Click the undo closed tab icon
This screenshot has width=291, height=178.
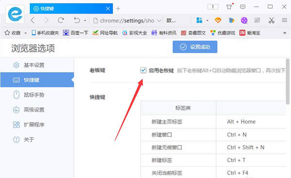[x=77, y=20]
